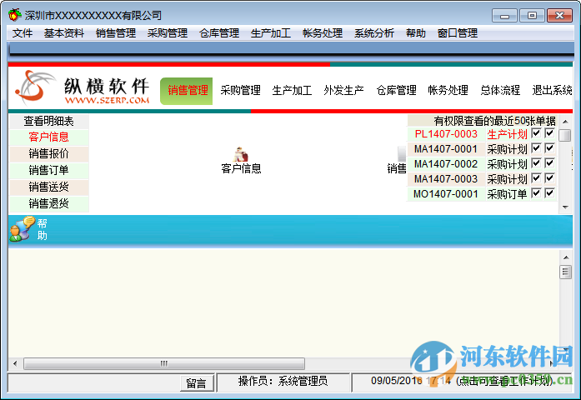Click the 操作员：系统管理员 status panel

pos(283,382)
